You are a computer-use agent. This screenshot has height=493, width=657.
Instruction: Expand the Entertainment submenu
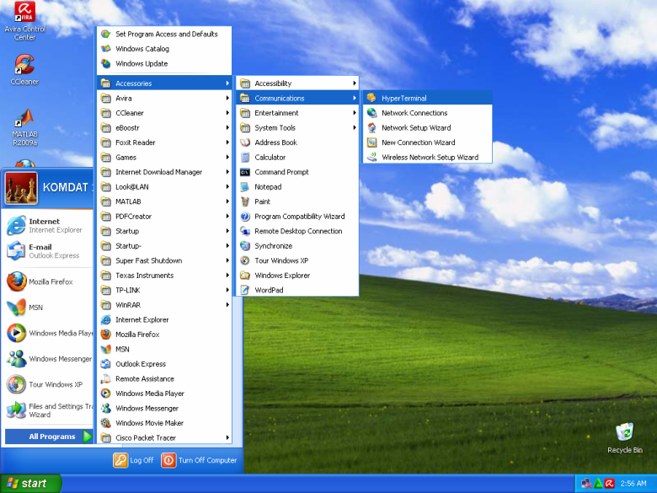tap(297, 113)
